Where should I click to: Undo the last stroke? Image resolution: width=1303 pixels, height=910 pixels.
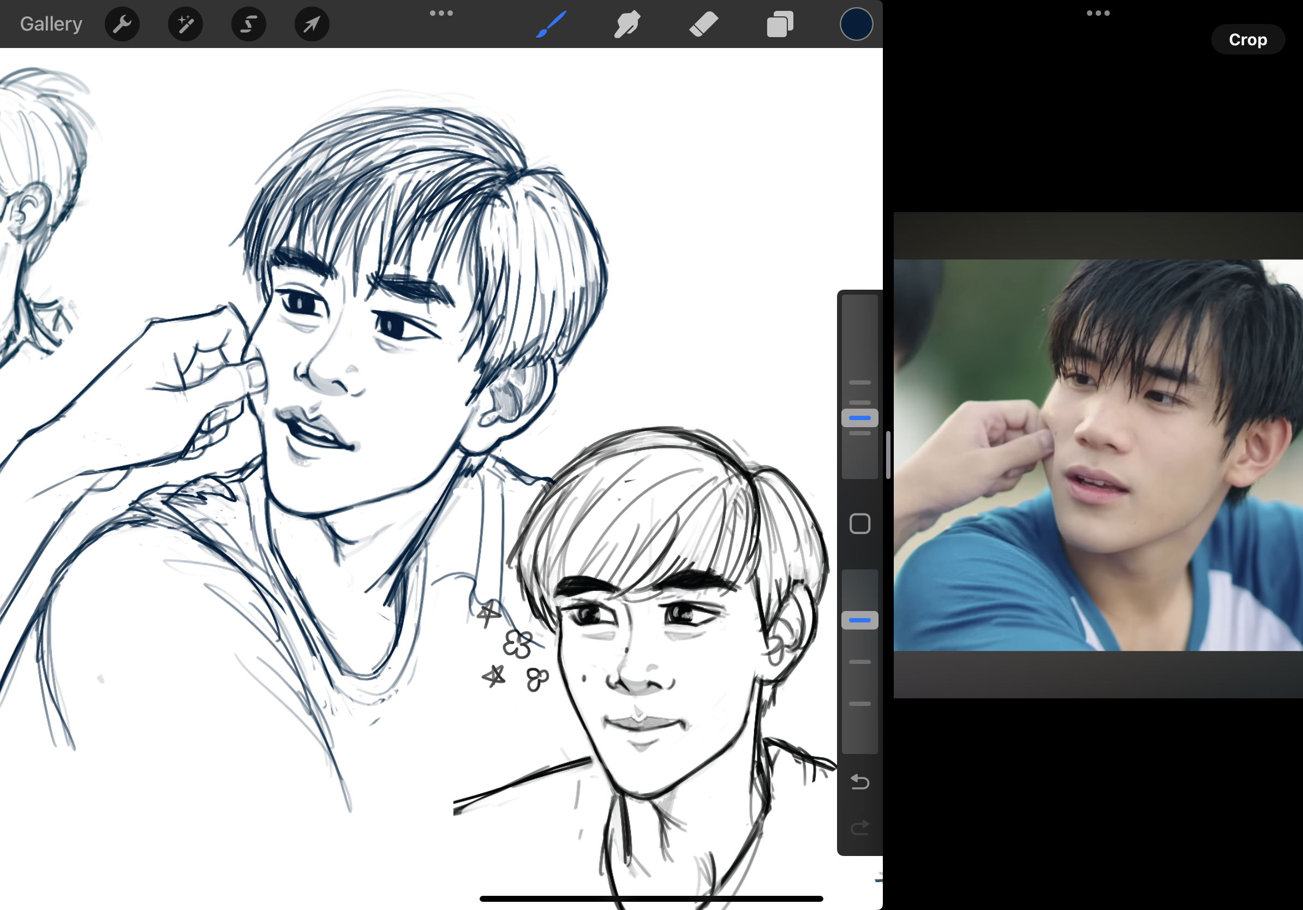coord(859,782)
